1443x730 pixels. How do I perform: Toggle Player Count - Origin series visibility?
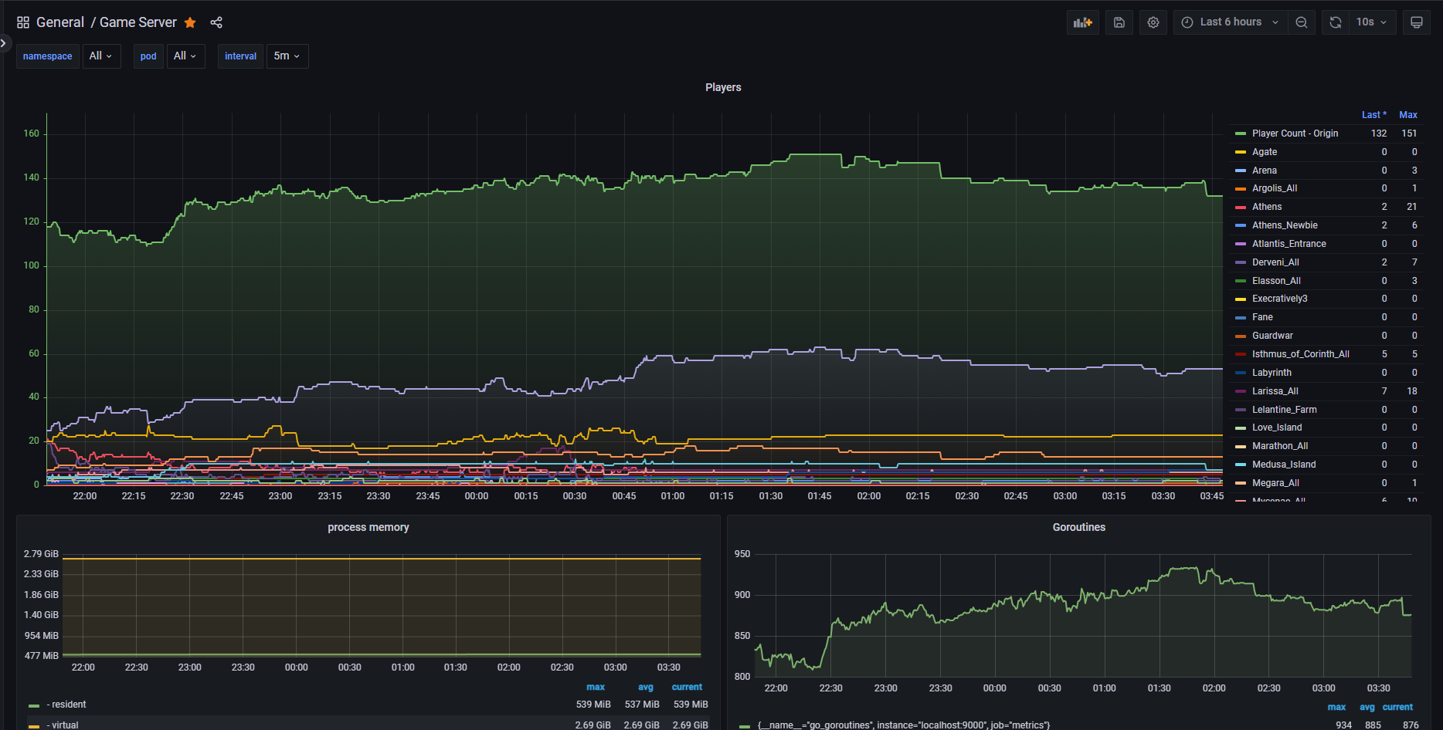click(x=1295, y=133)
